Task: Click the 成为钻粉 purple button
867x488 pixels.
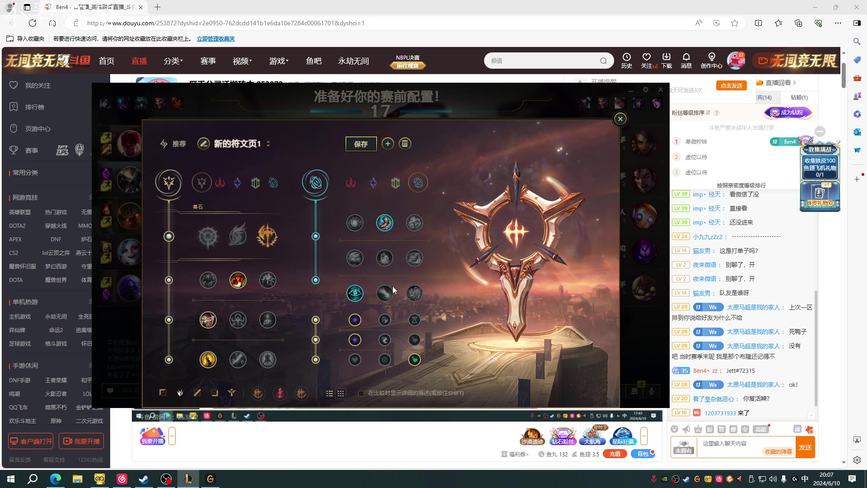Action: pos(788,113)
